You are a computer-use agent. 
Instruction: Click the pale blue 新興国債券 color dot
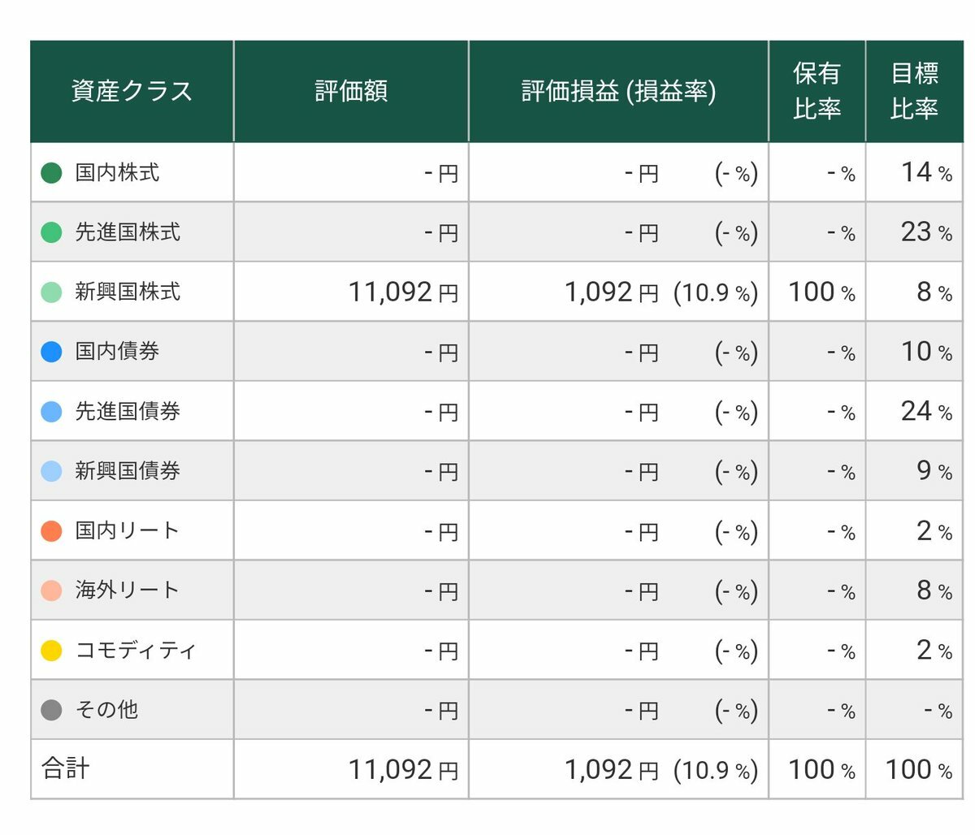(51, 471)
